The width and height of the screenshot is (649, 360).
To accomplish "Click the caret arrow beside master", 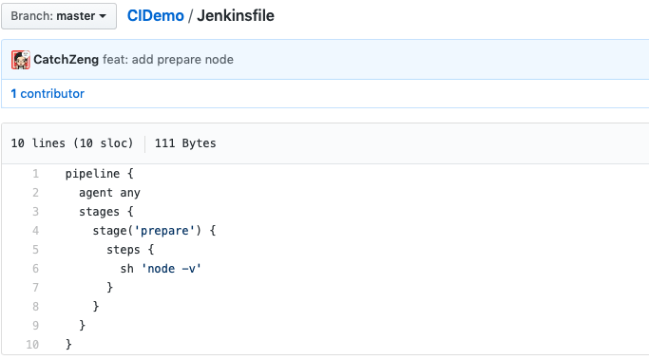I will [103, 16].
